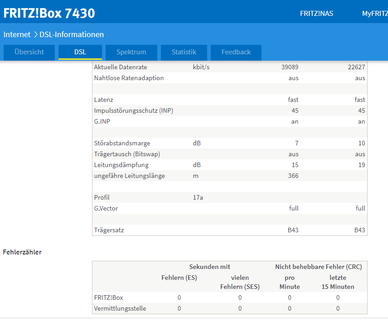Select the DSL tab
The image size is (388, 326).
click(80, 52)
